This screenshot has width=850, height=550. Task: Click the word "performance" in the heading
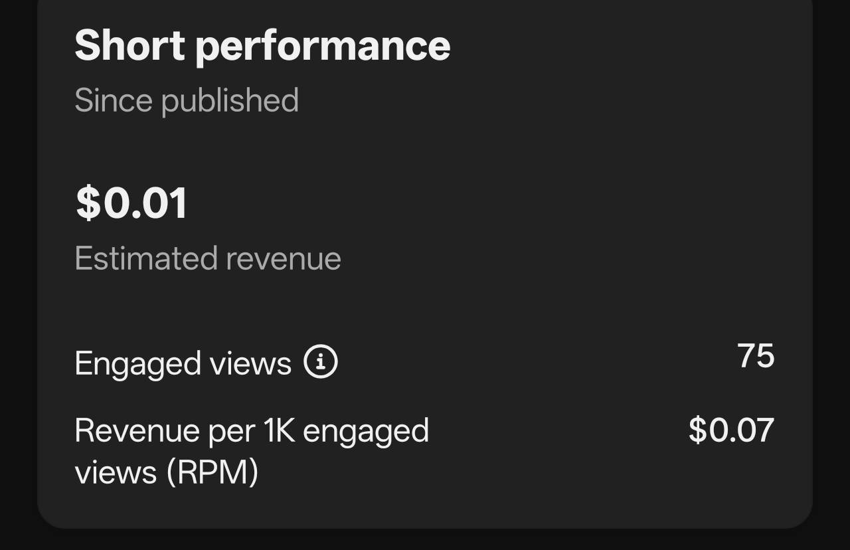(323, 46)
